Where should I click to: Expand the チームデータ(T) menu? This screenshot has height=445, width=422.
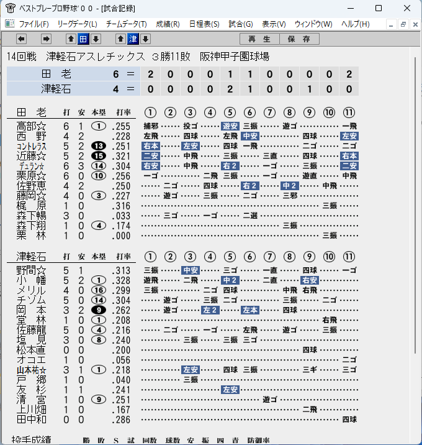click(127, 24)
